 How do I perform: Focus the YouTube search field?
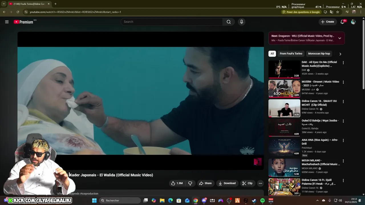[172, 22]
